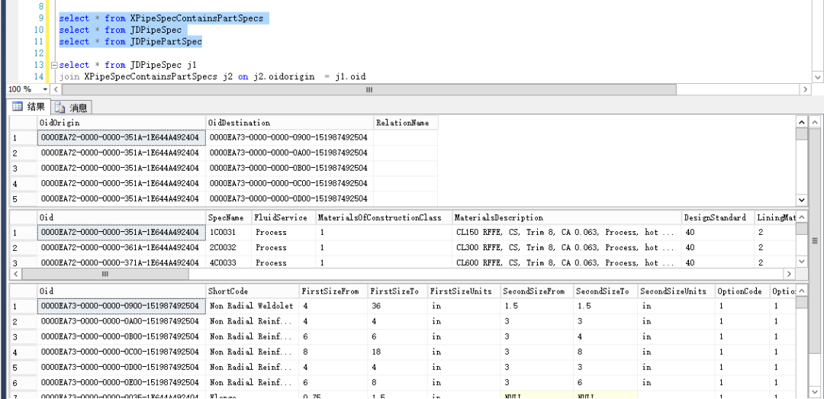Click third grid vertical scroll up arrow
Image resolution: width=824 pixels, height=399 pixels.
tap(801, 290)
